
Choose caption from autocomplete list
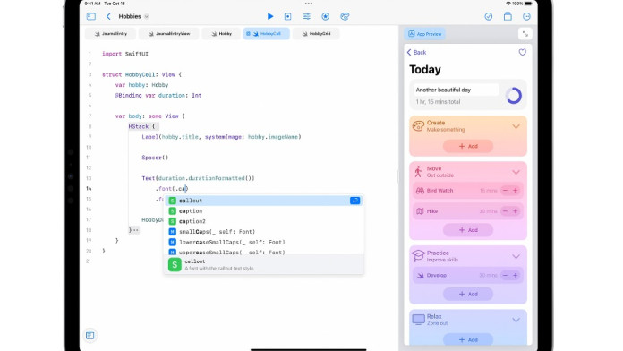(264, 211)
